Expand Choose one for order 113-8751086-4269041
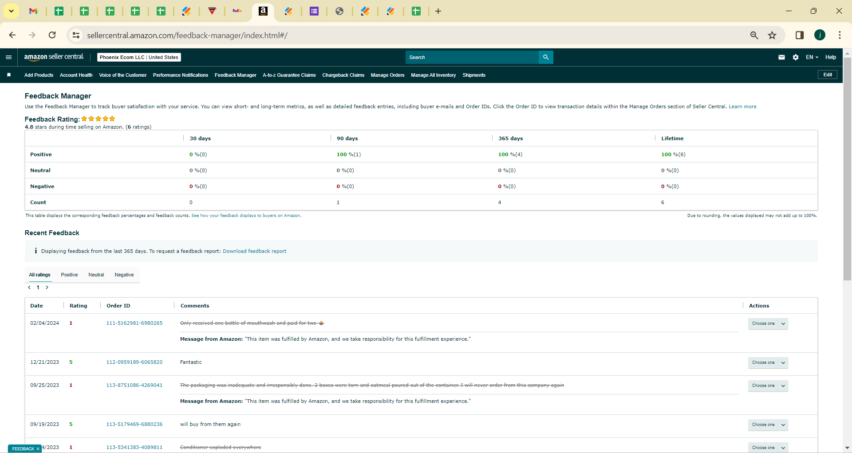 (x=768, y=386)
